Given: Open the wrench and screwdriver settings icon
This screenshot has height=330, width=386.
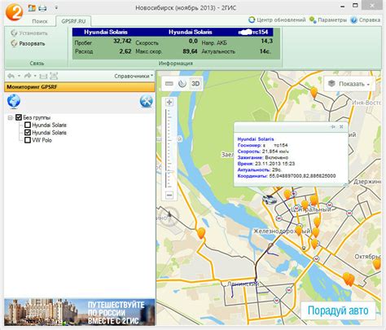Looking at the screenshot, I should (x=147, y=101).
